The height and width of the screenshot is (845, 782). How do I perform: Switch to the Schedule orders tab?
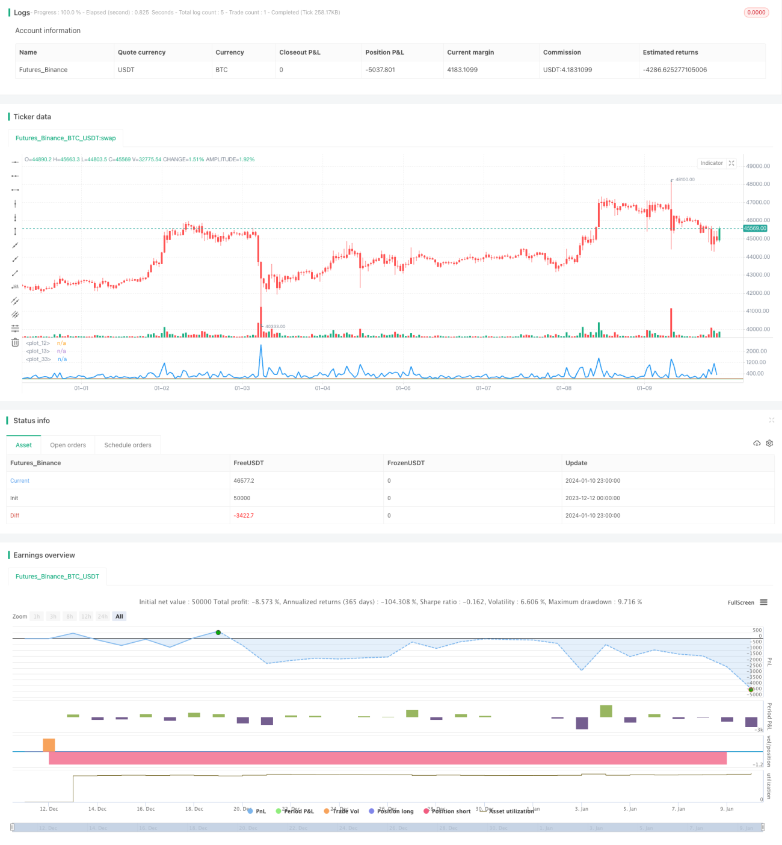[x=128, y=445]
